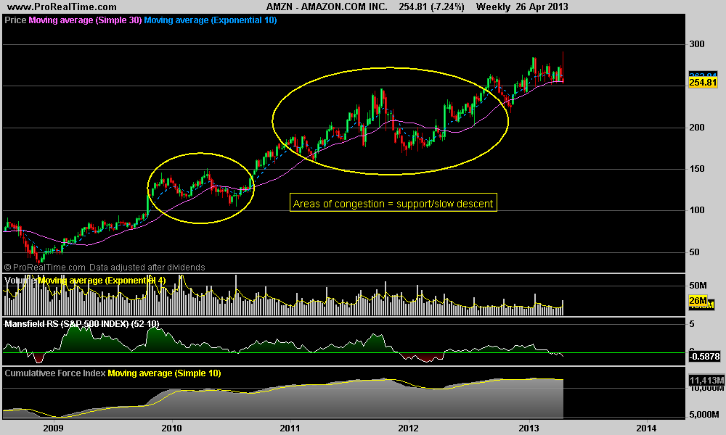Click the 2009 time axis label
The height and width of the screenshot is (435, 726).
coord(53,428)
